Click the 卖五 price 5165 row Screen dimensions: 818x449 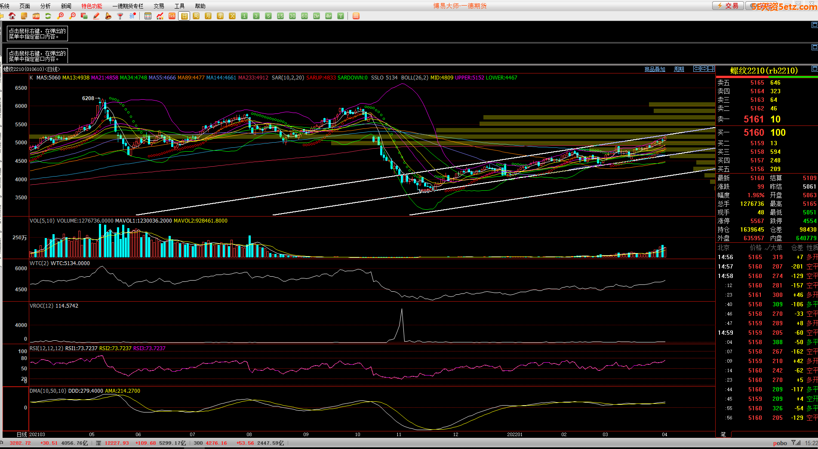tap(767, 82)
